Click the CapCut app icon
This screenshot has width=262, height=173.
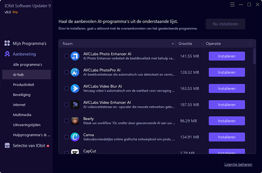click(75, 151)
